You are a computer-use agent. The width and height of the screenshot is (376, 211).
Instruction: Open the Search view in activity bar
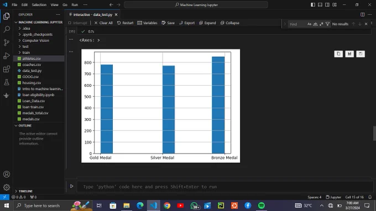(7, 29)
